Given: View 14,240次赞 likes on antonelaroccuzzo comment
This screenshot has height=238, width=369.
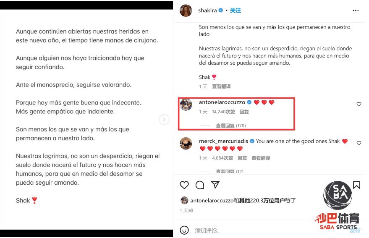Looking at the screenshot, I should coord(223,112).
